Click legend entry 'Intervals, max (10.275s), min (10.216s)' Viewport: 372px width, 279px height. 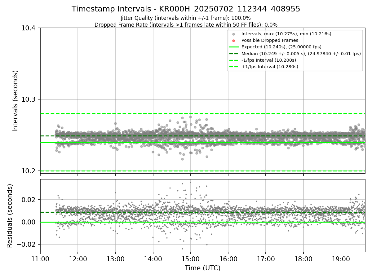286,34
